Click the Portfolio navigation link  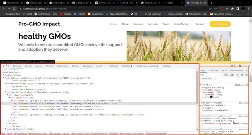click(152, 24)
